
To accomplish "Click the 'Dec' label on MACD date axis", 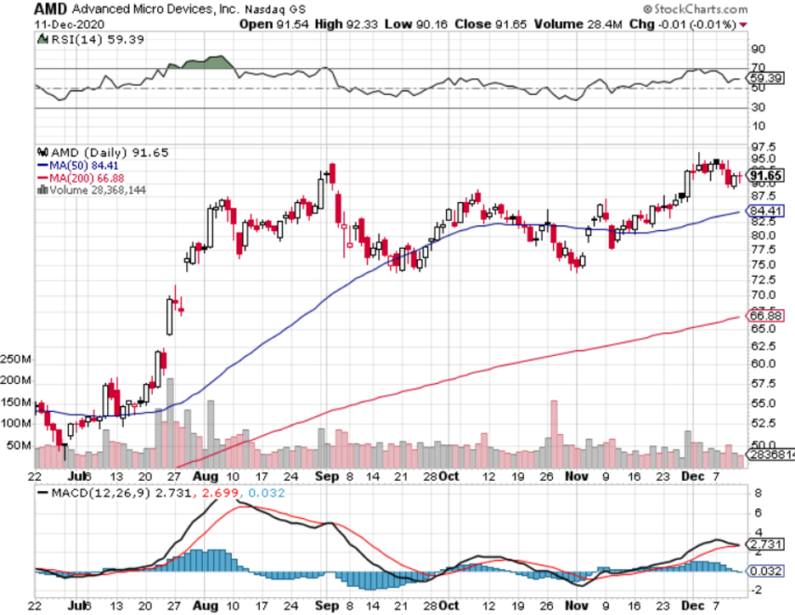I will pyautogui.click(x=692, y=606).
